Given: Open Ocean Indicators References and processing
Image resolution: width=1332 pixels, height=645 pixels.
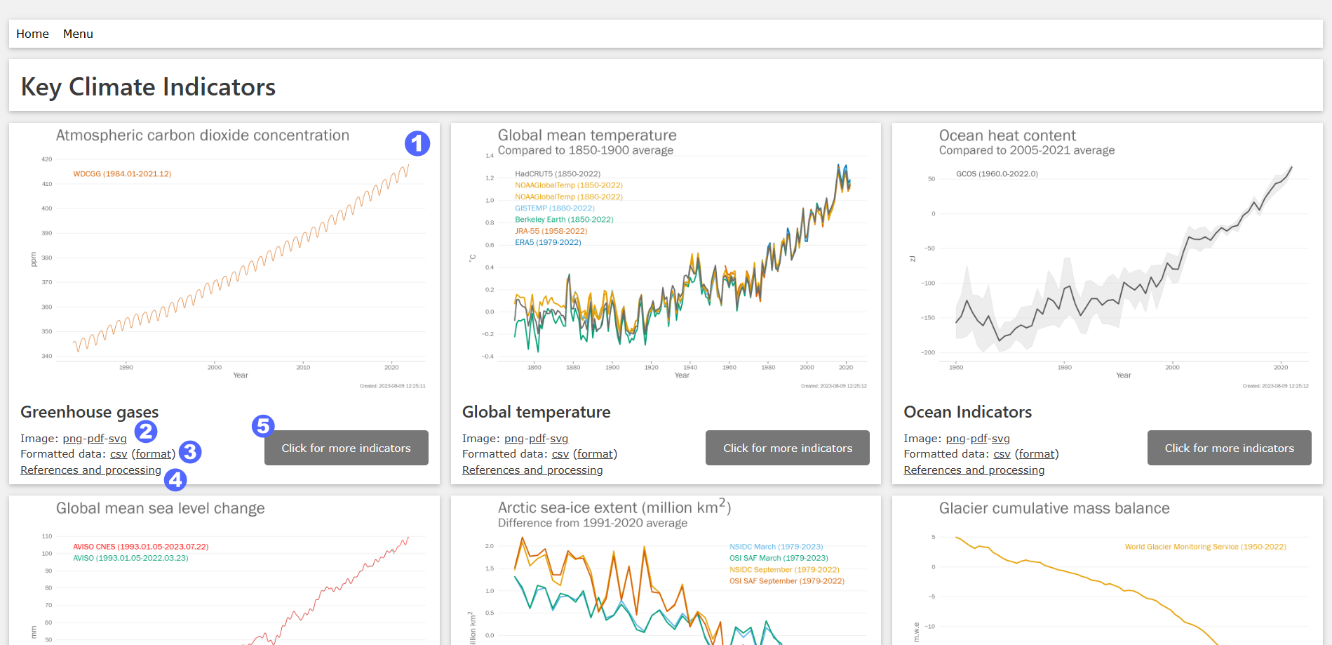Looking at the screenshot, I should (x=974, y=470).
